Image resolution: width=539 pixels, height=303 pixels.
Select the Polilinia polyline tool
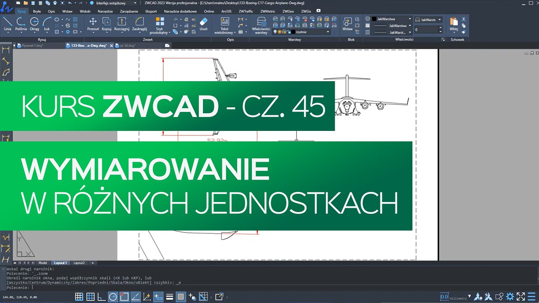pos(21,24)
